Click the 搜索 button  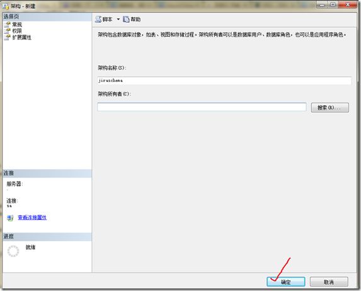pyautogui.click(x=330, y=108)
